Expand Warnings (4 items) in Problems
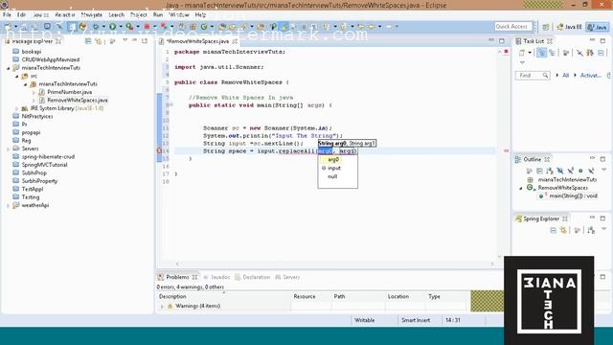This screenshot has height=345, width=613. tap(162, 307)
